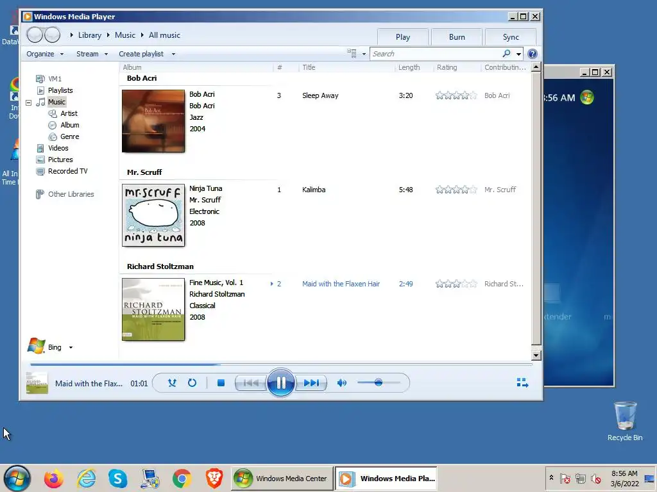Open the Help icon
Image resolution: width=657 pixels, height=492 pixels.
click(x=533, y=54)
